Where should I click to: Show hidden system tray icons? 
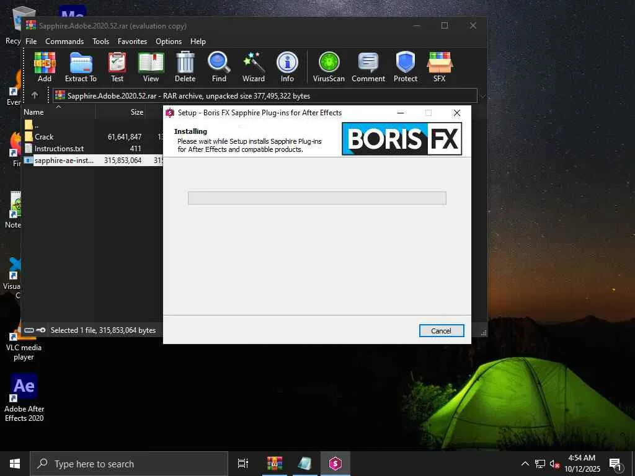[525, 464]
